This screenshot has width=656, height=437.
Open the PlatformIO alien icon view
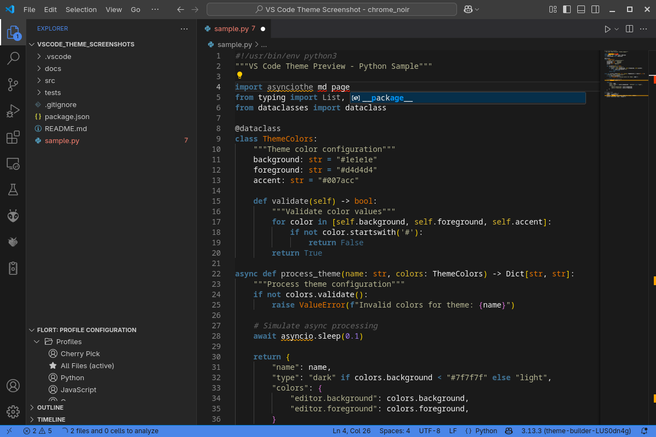[x=13, y=216]
